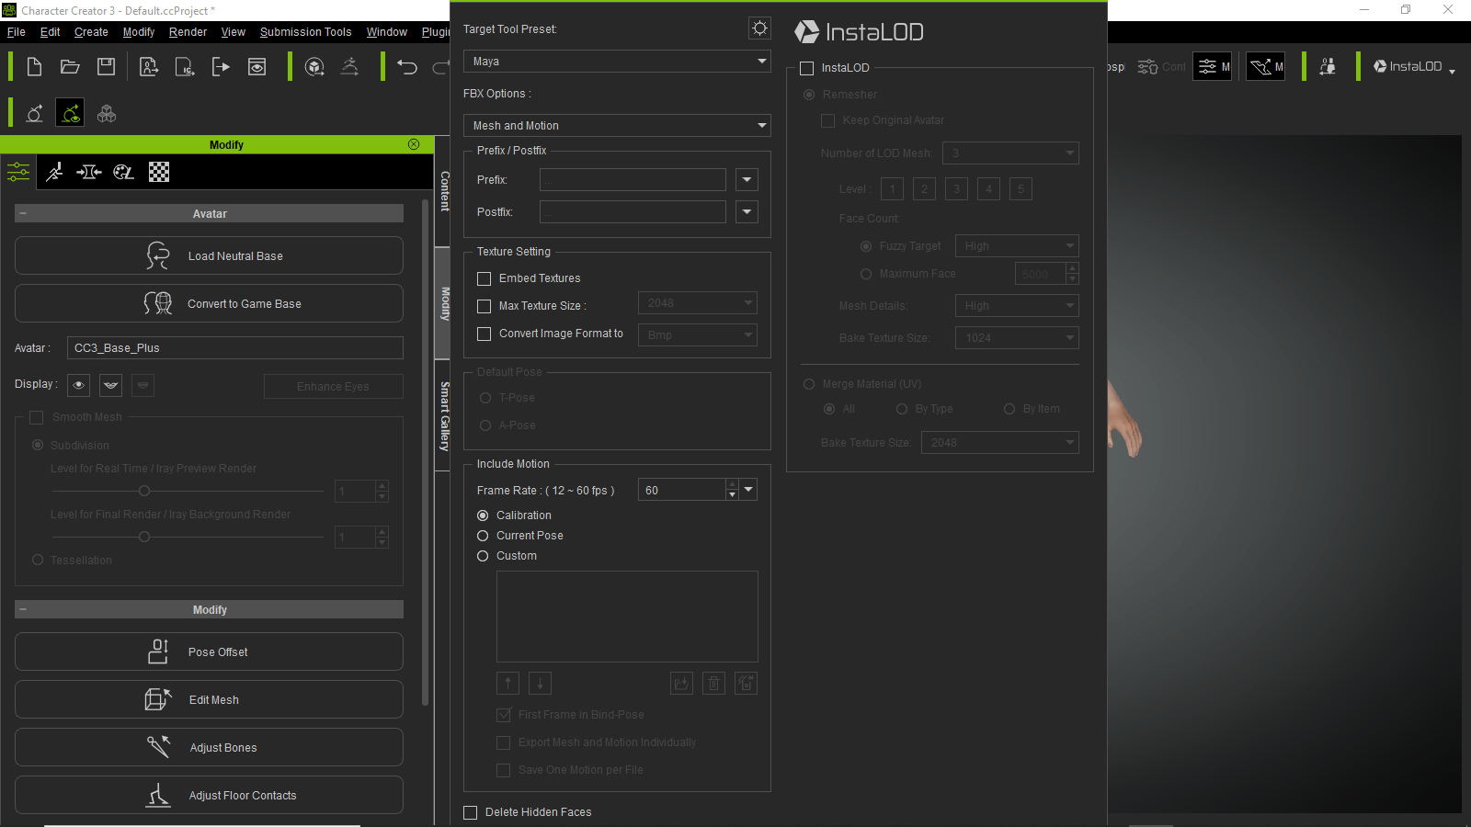
Task: Click the Edit Mesh button
Action: (x=209, y=699)
